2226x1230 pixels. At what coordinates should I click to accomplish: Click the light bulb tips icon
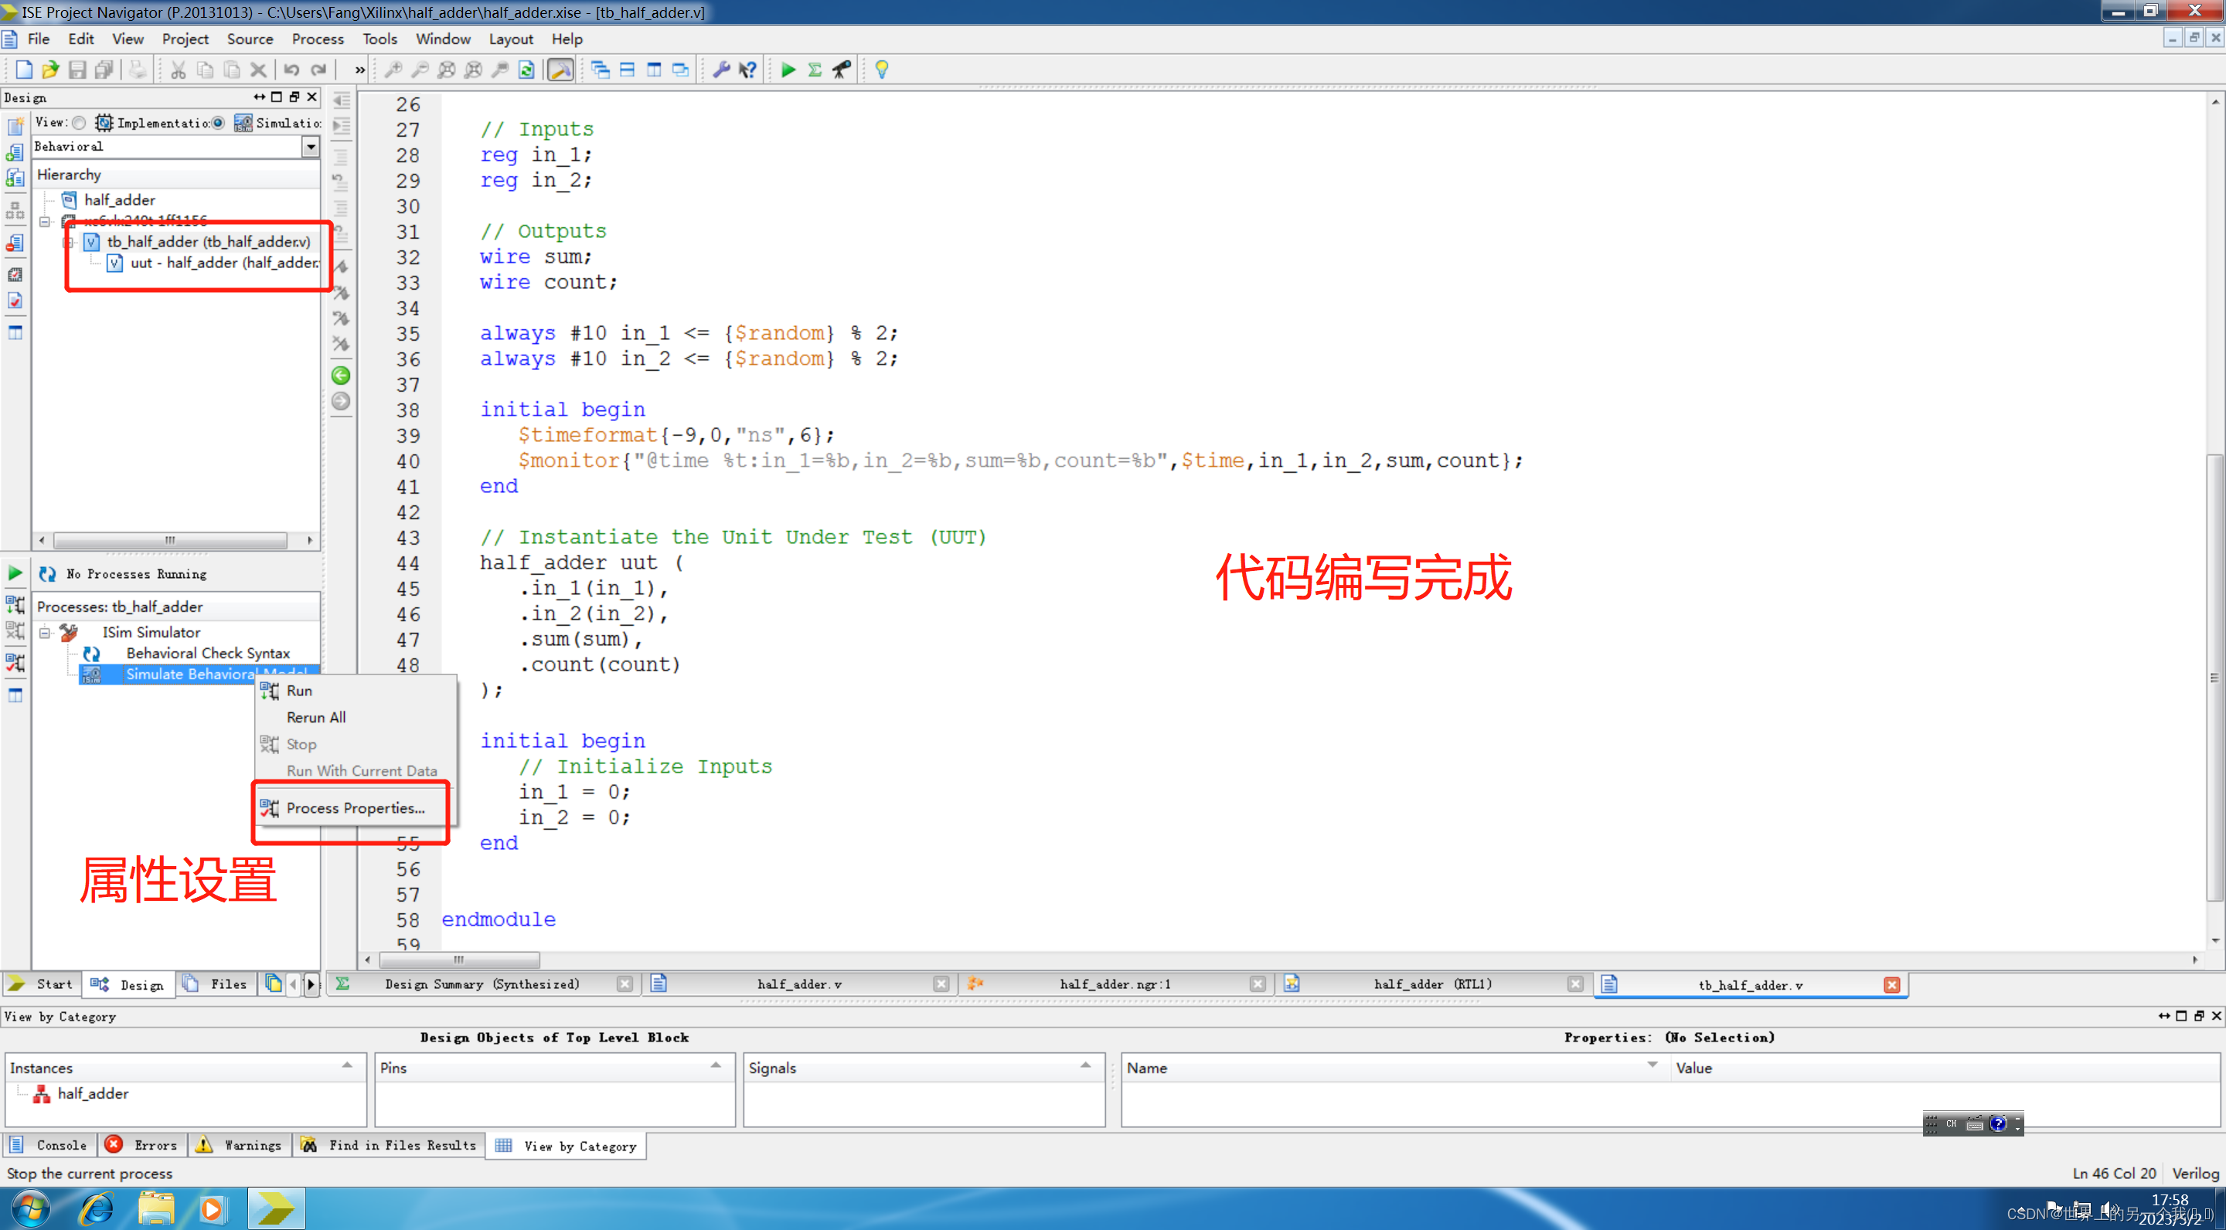pyautogui.click(x=881, y=70)
